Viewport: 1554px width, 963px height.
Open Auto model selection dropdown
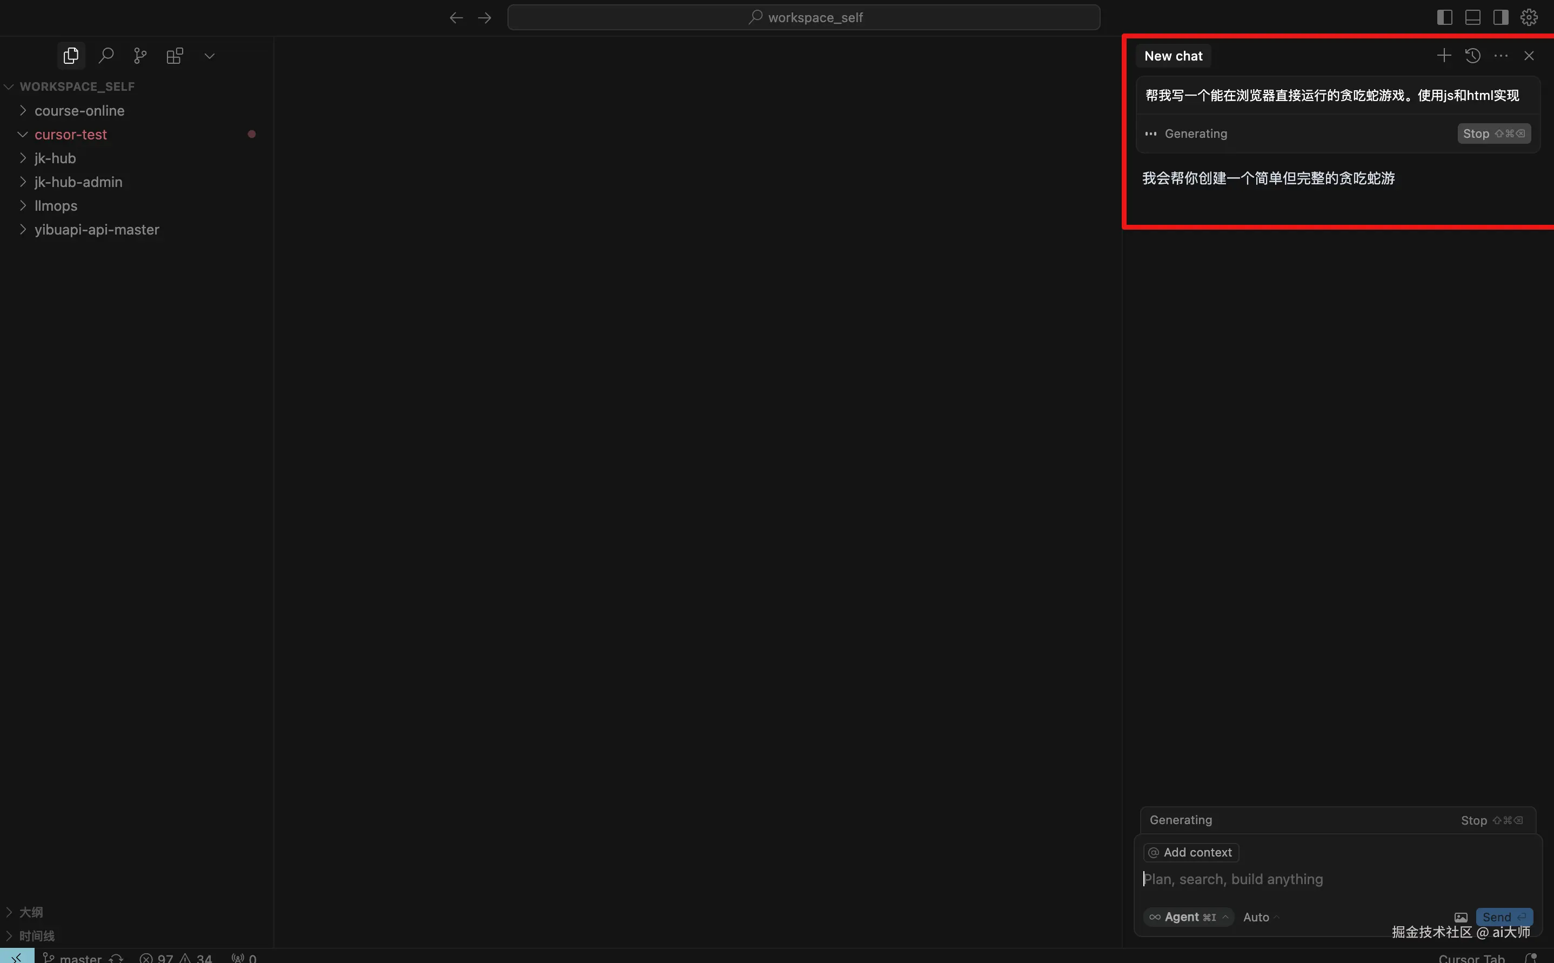[1260, 917]
